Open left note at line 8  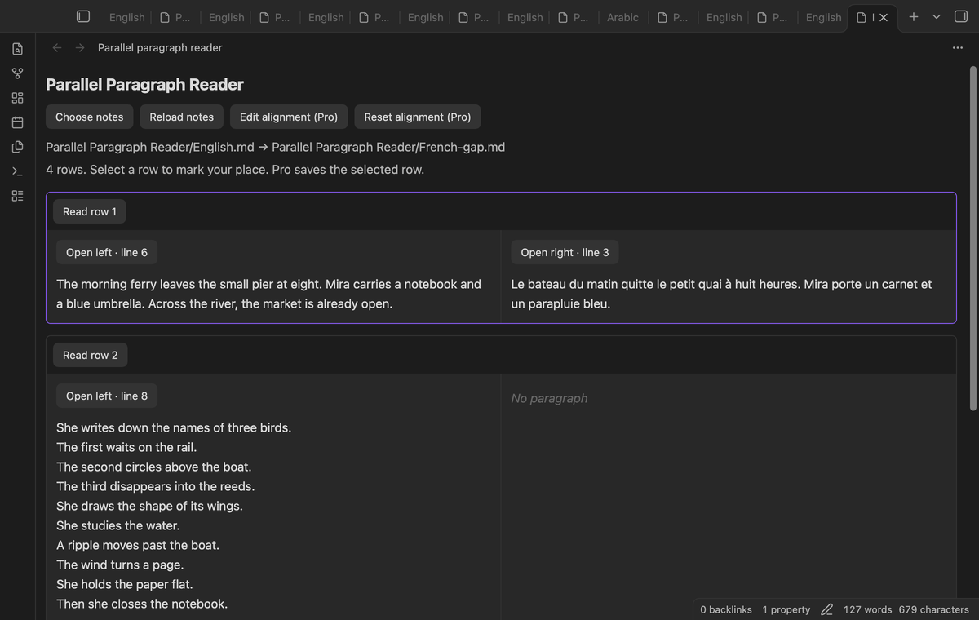[107, 396]
